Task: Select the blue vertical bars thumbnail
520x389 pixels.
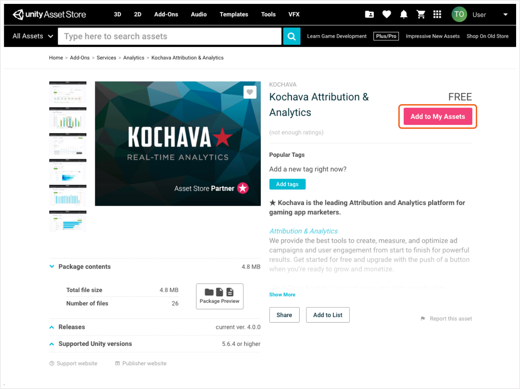Action: coord(68,196)
